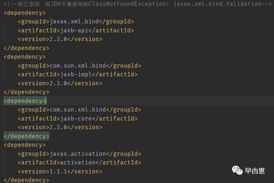Screen dimensions: 274x183
Task: Click the highlighted closing dependency tag
Action: pos(26,136)
